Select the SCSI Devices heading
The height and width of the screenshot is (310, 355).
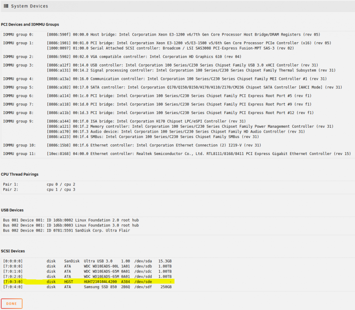[13, 251]
